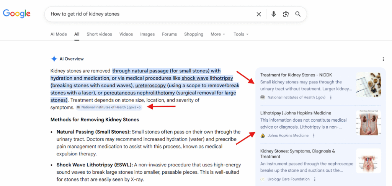The height and width of the screenshot is (186, 392).
Task: Open the Urology Care Foundation anatomy thumbnail
Action: pos(369,161)
